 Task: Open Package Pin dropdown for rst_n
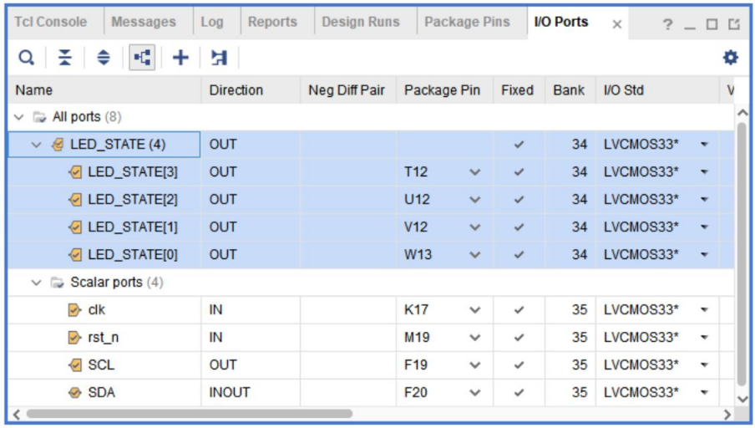point(475,338)
